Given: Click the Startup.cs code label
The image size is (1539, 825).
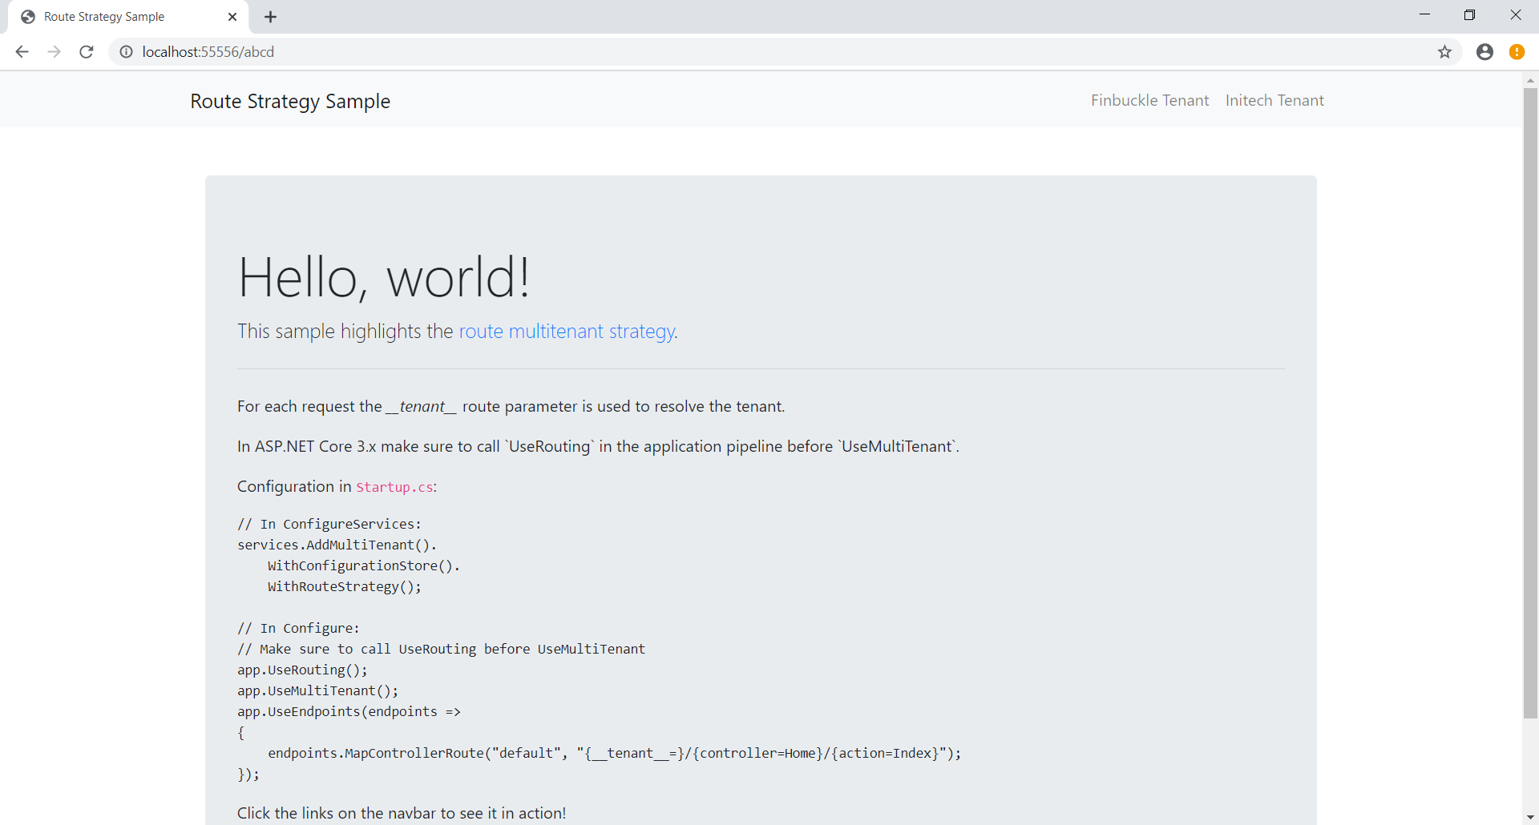Looking at the screenshot, I should coord(394,487).
